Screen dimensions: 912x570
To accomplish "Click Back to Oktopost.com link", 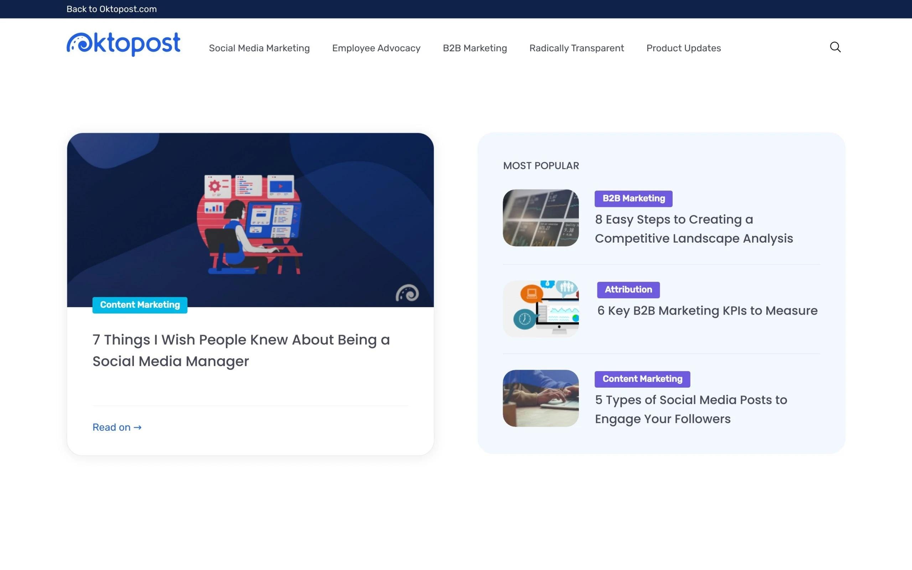I will 112,9.
